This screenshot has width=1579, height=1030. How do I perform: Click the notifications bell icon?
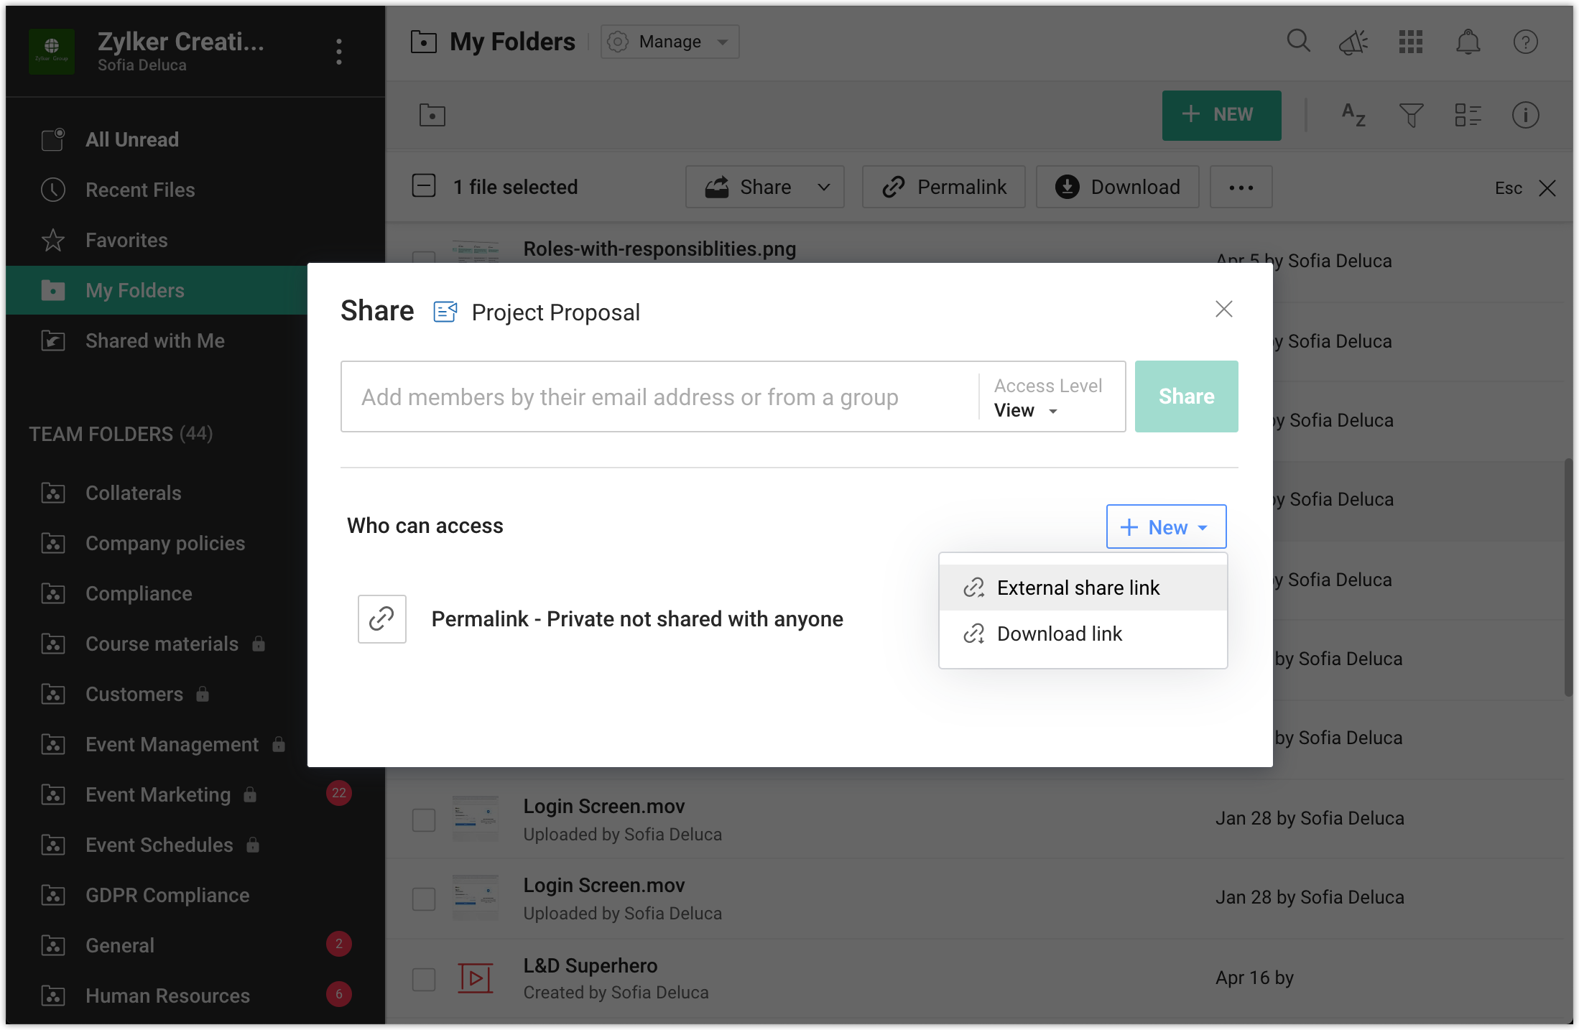click(x=1468, y=42)
